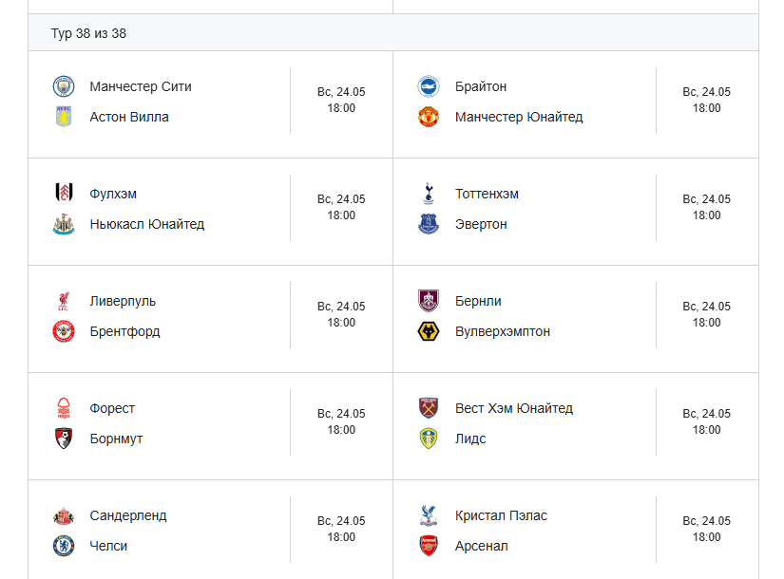Select the Сандерленд team name
784x579 pixels.
pos(128,515)
